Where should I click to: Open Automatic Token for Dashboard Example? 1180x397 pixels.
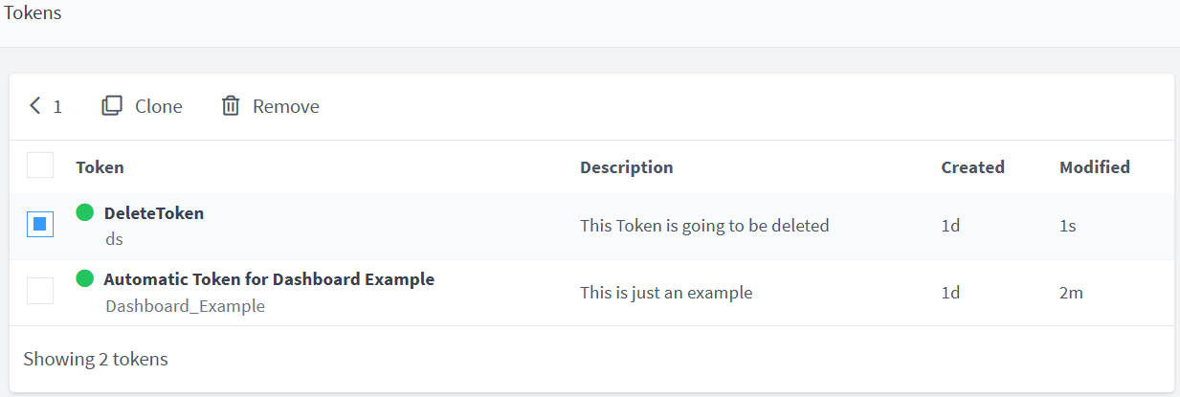(269, 279)
